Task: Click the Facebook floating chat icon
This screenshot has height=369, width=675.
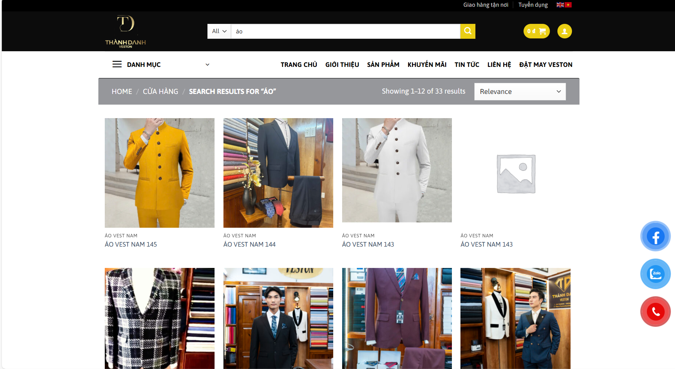Action: click(655, 236)
